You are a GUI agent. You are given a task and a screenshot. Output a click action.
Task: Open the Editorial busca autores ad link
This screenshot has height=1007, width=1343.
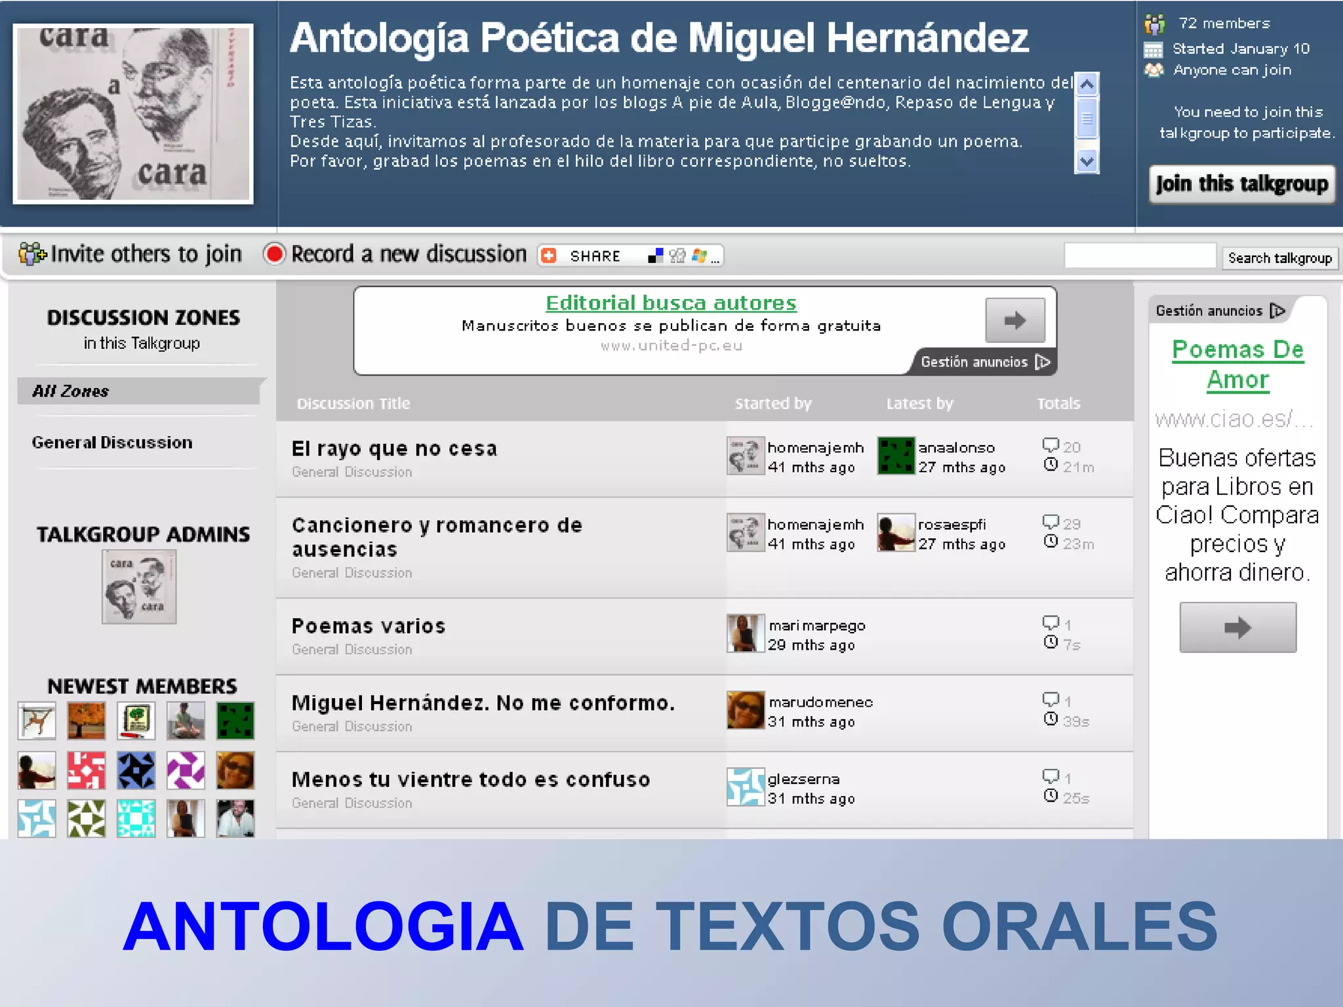[x=671, y=303]
